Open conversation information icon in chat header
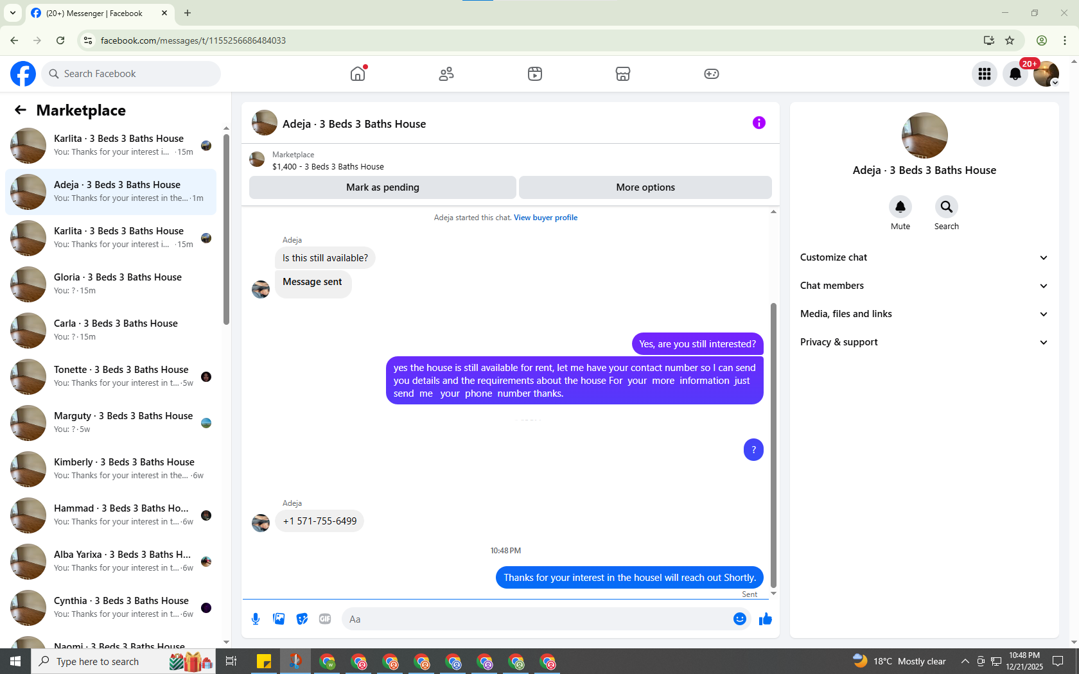This screenshot has width=1079, height=674. (x=759, y=123)
